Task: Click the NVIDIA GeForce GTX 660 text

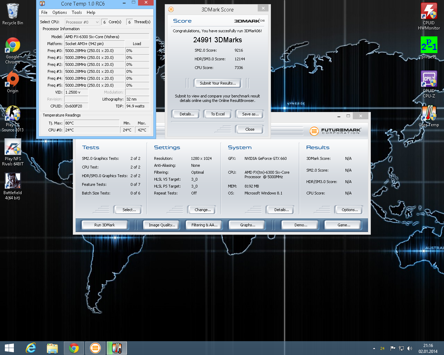Action: pyautogui.click(x=266, y=158)
